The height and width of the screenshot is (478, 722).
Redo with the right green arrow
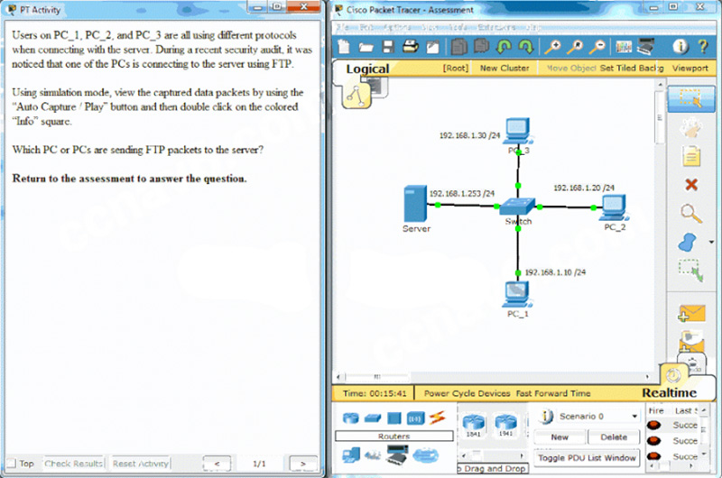[x=525, y=47]
